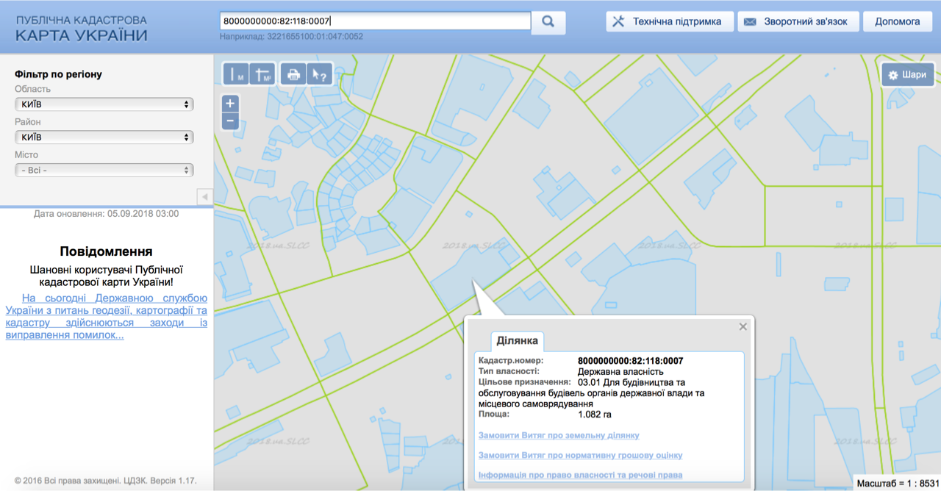941x491 pixels.
Task: Click the magnifier search button
Action: point(548,22)
